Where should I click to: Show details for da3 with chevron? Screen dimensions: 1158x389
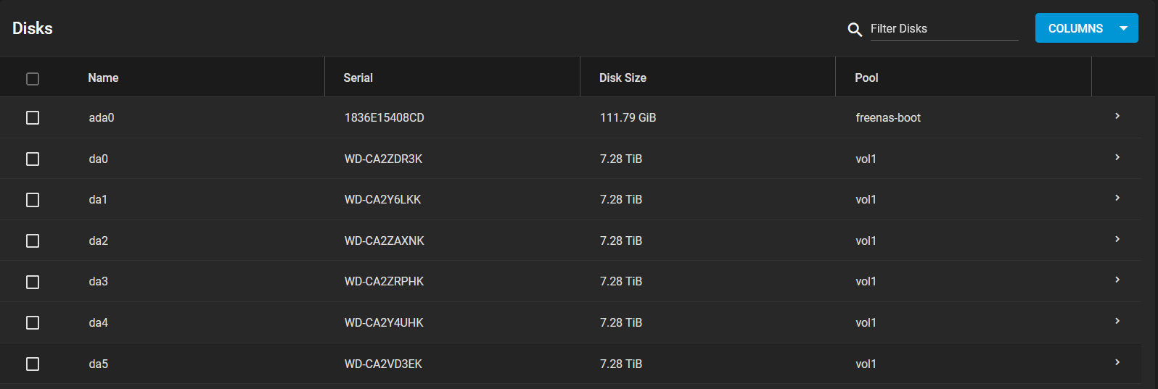pyautogui.click(x=1117, y=280)
